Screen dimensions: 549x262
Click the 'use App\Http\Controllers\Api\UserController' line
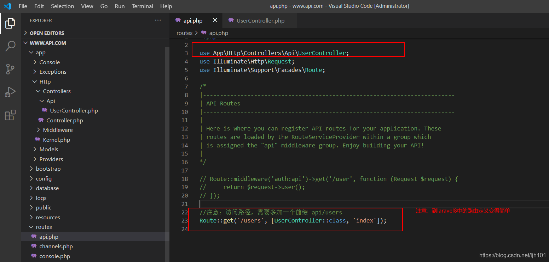274,53
